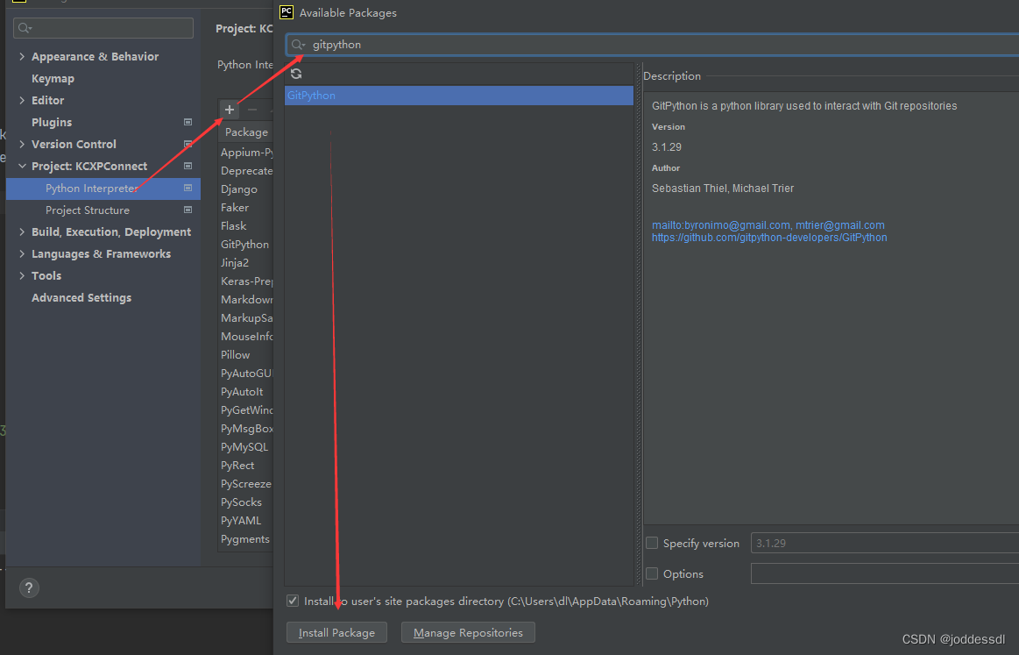This screenshot has width=1019, height=655.
Task: Click the add package plus icon
Action: click(230, 110)
